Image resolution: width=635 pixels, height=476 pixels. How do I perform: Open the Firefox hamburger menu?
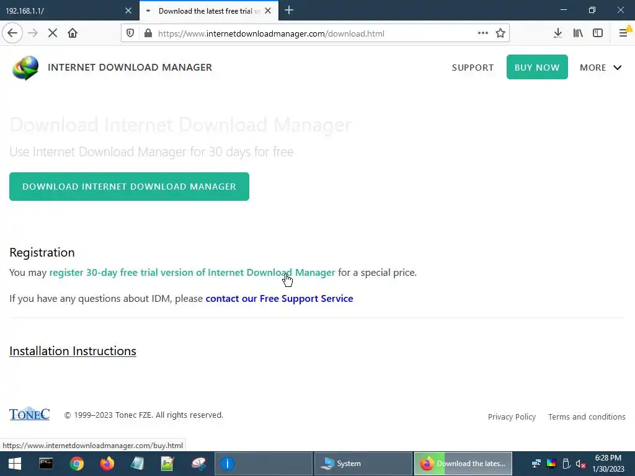click(x=624, y=33)
